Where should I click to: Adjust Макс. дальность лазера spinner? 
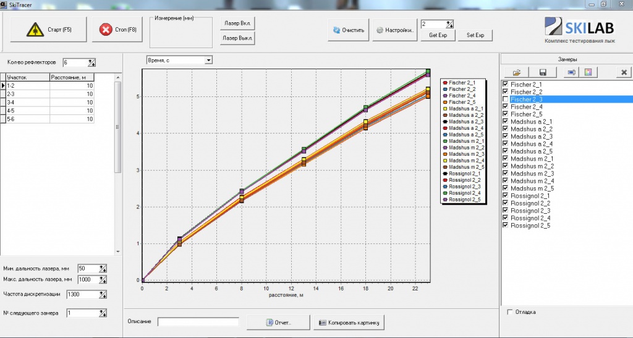(103, 279)
